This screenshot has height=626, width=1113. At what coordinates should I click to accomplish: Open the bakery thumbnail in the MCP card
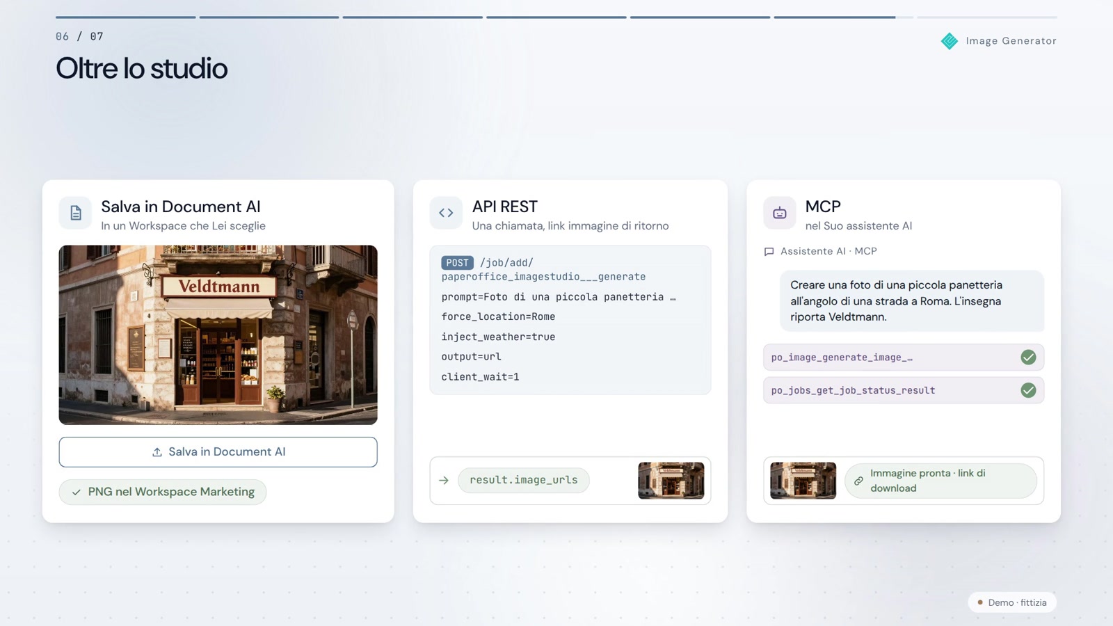[803, 481]
